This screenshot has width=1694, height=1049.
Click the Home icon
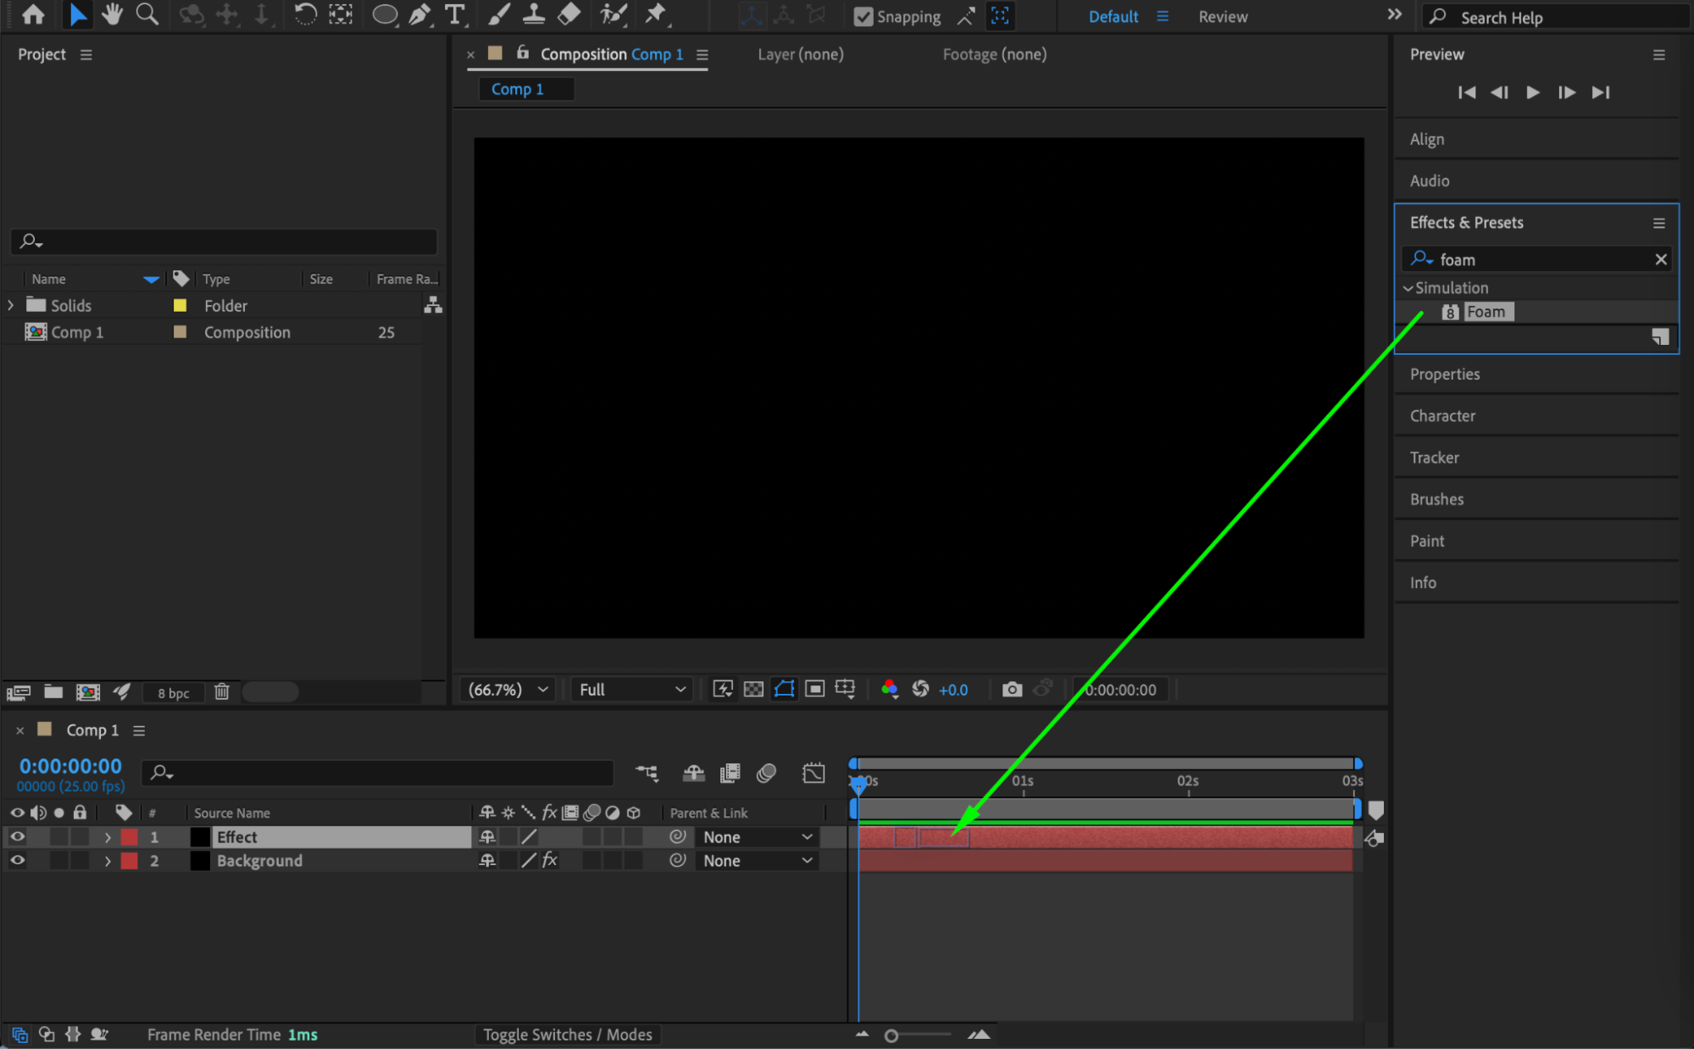coord(33,14)
